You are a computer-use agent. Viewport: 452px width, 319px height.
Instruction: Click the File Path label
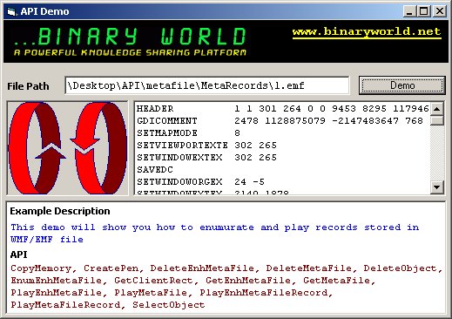coord(28,86)
